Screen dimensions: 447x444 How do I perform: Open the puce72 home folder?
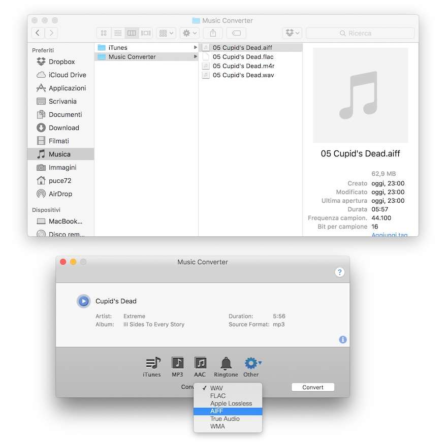pos(61,180)
